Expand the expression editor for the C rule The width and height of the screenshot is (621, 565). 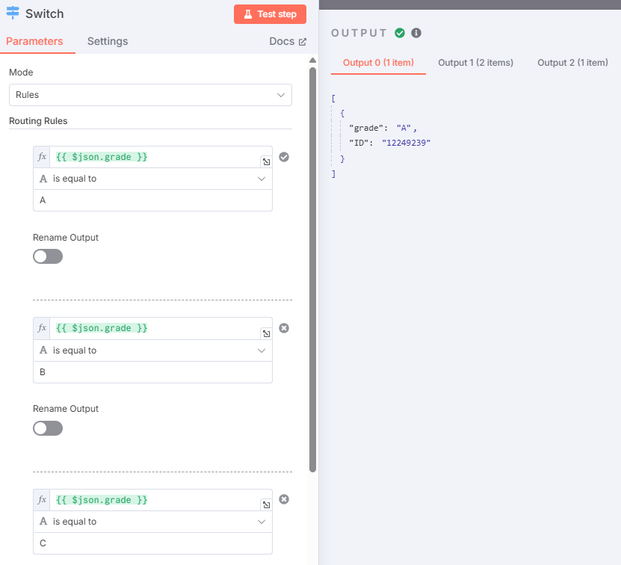click(267, 504)
